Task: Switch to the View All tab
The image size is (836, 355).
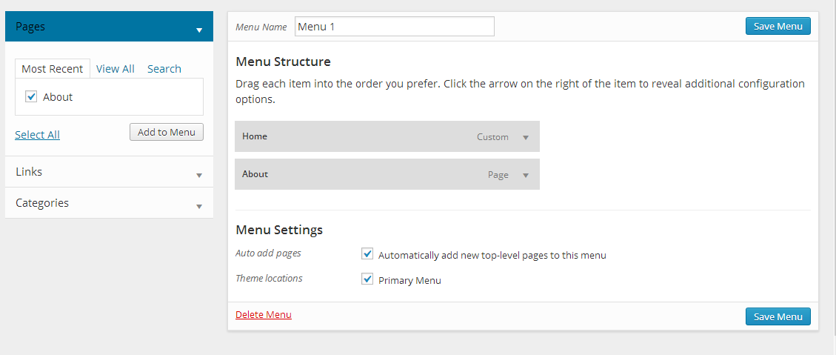Action: pyautogui.click(x=116, y=69)
